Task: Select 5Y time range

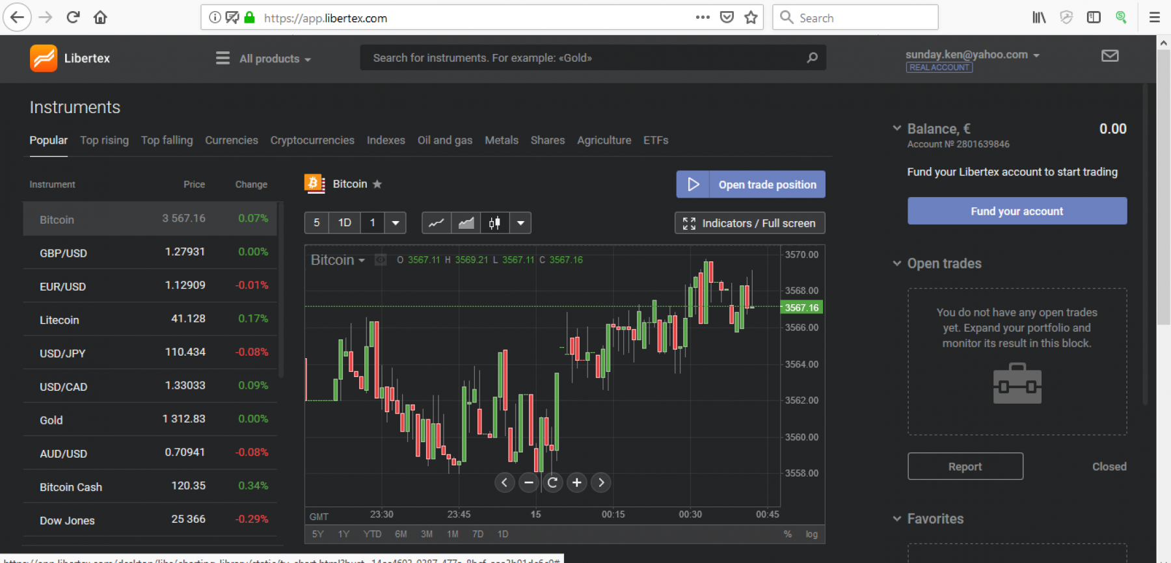Action: [317, 534]
